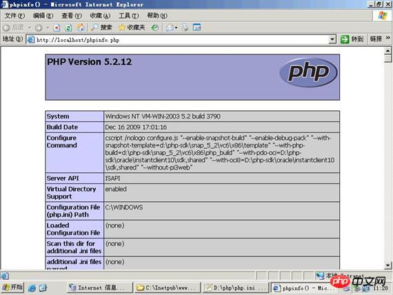Switch to Internet 信息 taskbar window
Image resolution: width=393 pixels, height=295 pixels.
click(x=100, y=287)
